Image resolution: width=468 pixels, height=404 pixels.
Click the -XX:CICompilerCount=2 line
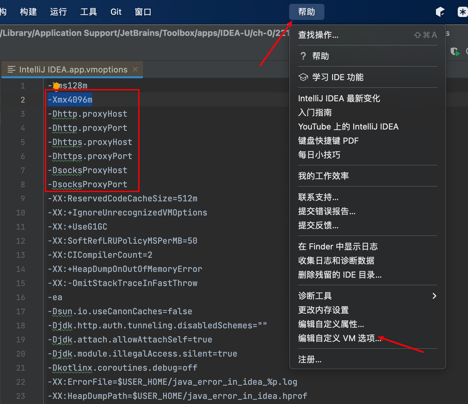(x=100, y=255)
